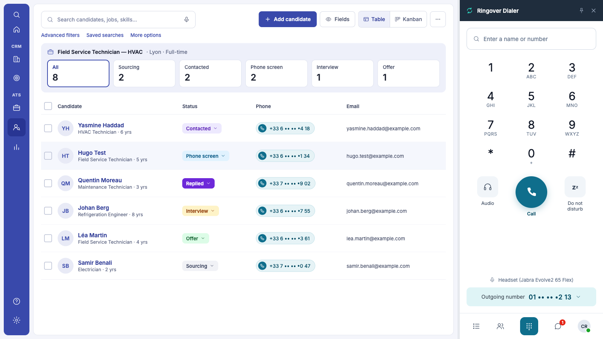Open the dialer keypad tab icon

coord(529,326)
